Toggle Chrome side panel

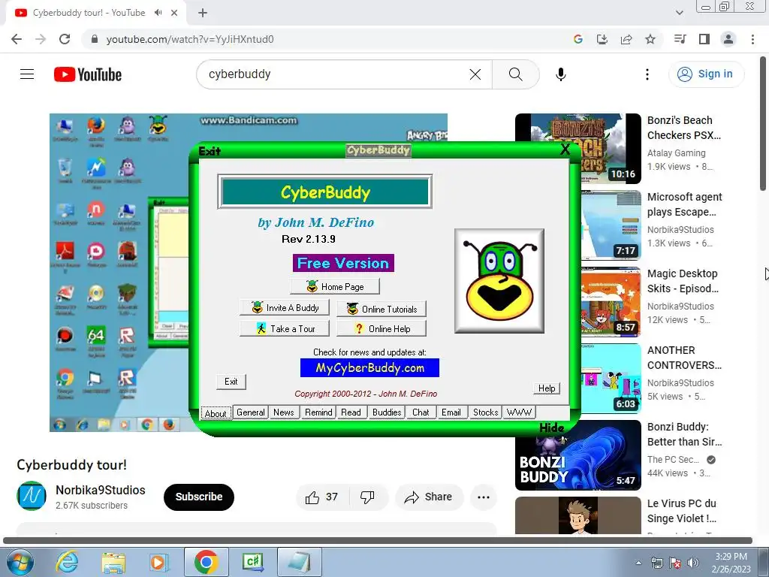coord(704,39)
